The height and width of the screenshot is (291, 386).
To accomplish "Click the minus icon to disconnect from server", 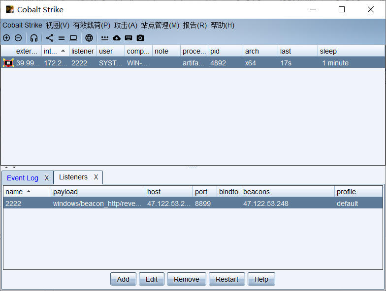I will tap(18, 38).
